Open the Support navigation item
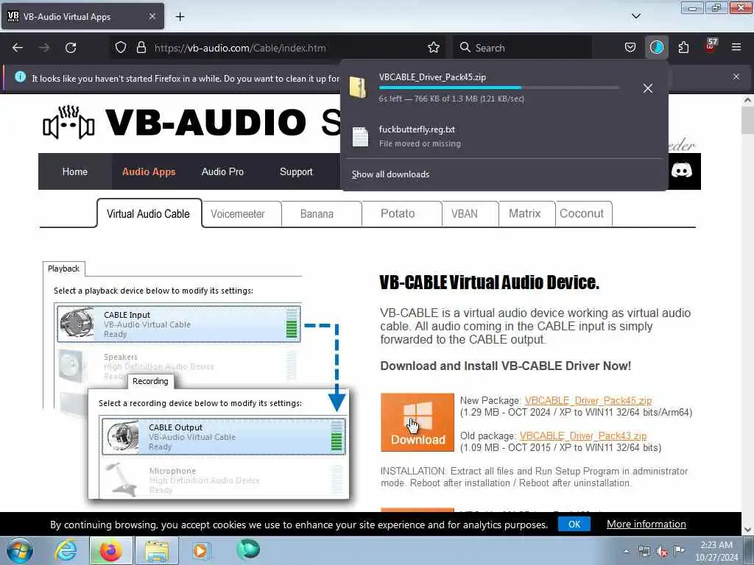Viewport: 754px width, 565px height. (296, 171)
